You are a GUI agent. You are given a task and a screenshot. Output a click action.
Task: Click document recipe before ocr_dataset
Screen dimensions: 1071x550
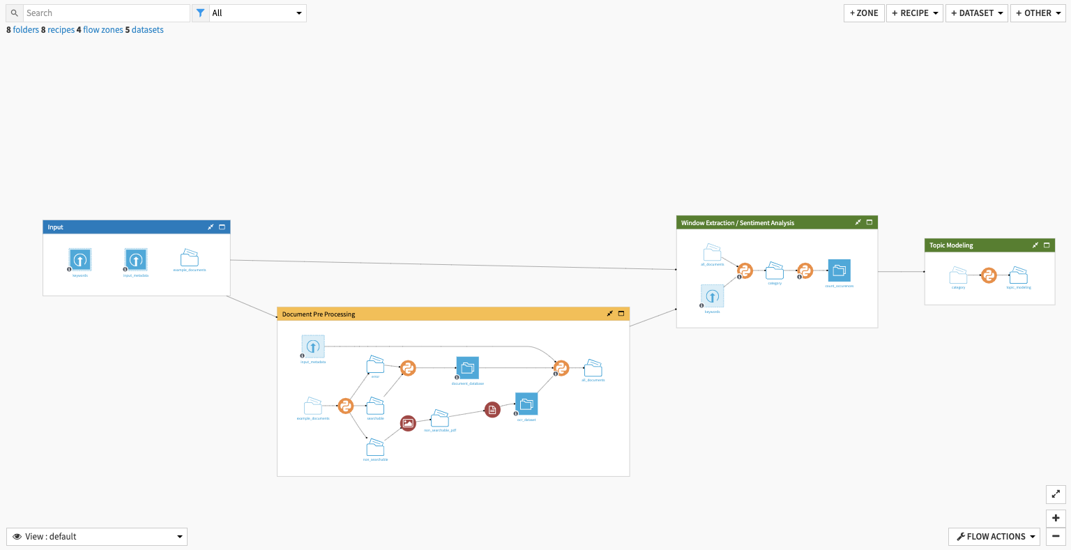[492, 410]
